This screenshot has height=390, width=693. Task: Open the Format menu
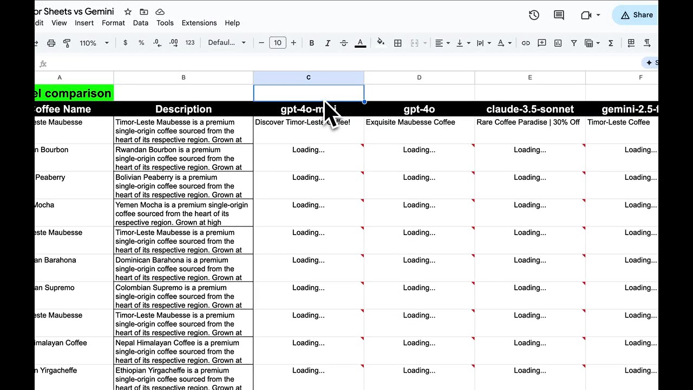coord(113,23)
